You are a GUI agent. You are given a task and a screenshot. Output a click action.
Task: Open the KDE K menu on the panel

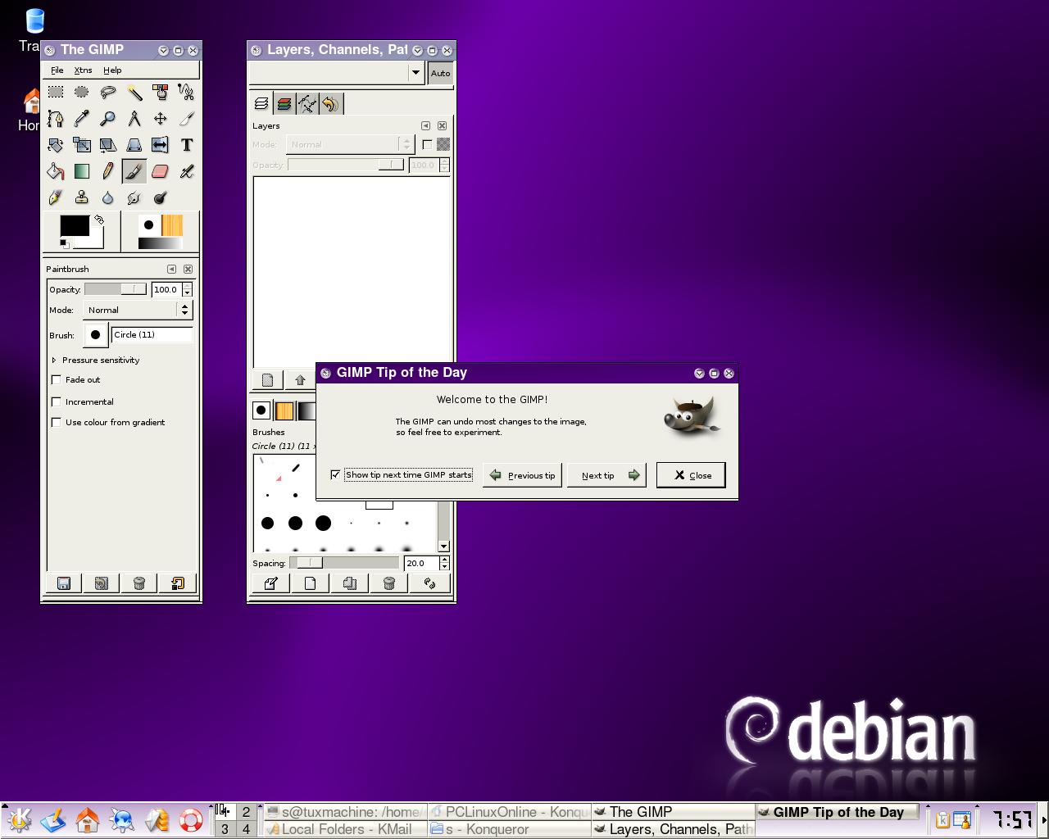[x=19, y=819]
